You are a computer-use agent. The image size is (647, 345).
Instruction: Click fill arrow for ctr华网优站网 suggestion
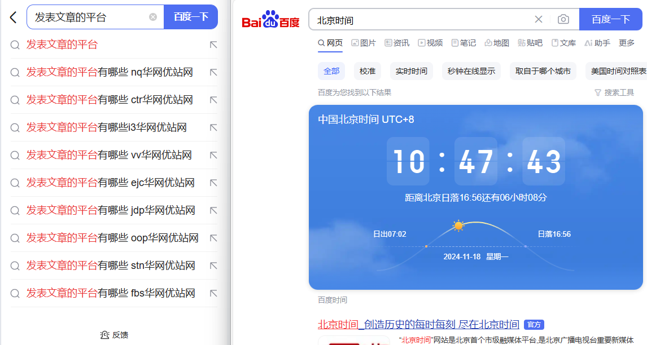[213, 100]
